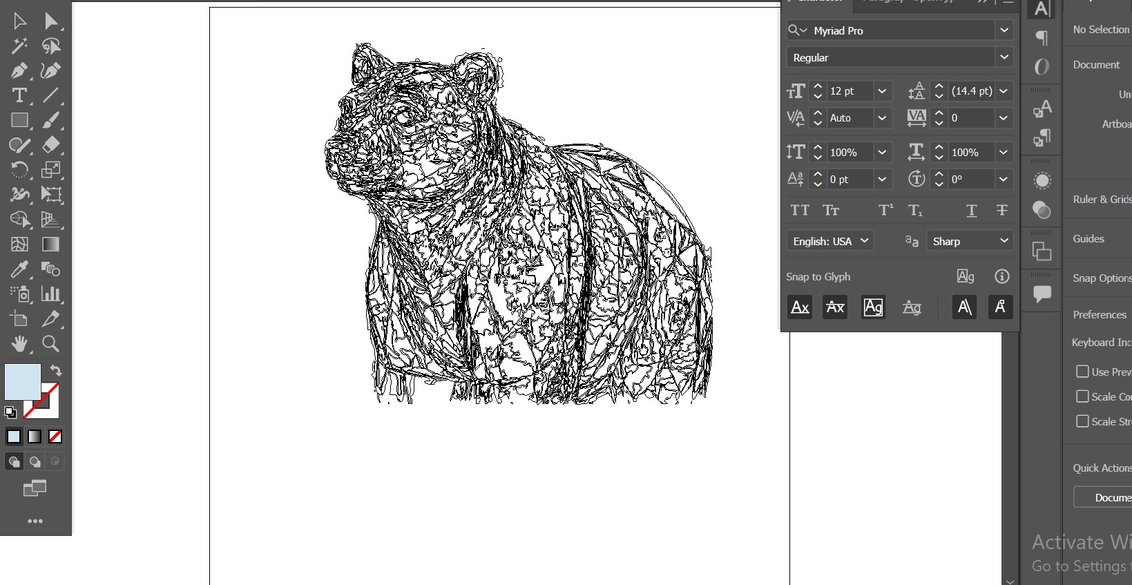
Task: Select the Eyedropper tool
Action: point(19,269)
